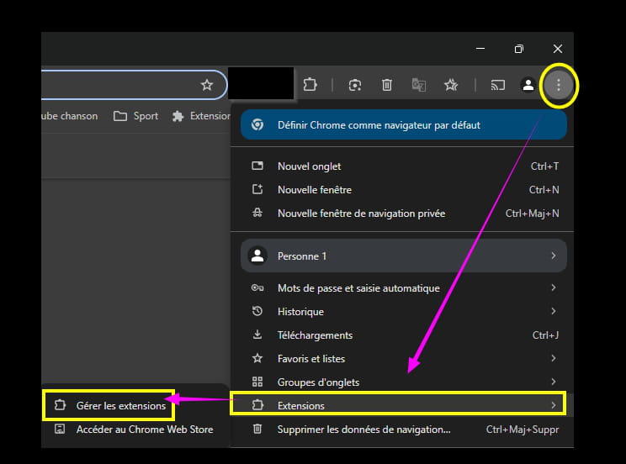Click the Ctrl+Maj+N shortcut text
This screenshot has width=626, height=464.
532,214
